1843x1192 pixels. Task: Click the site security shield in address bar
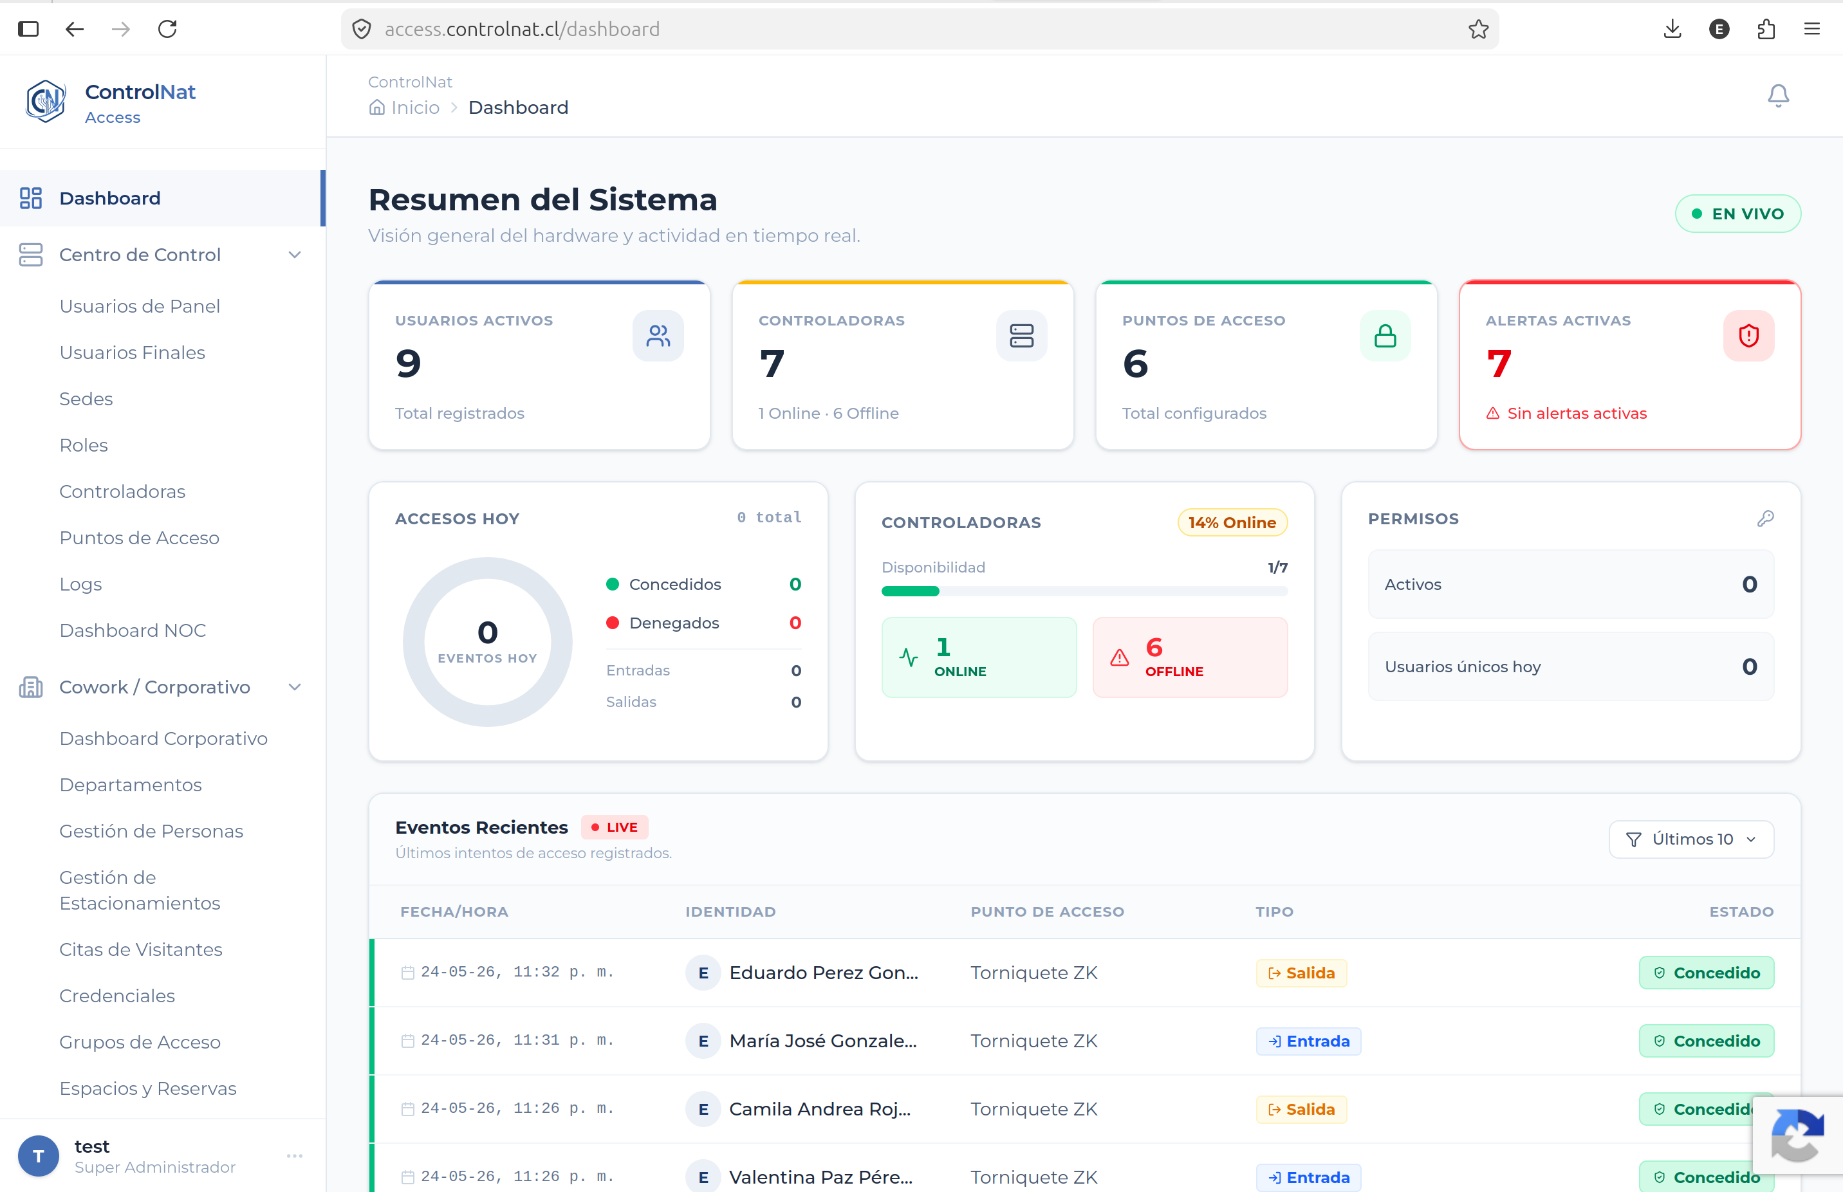[x=362, y=29]
